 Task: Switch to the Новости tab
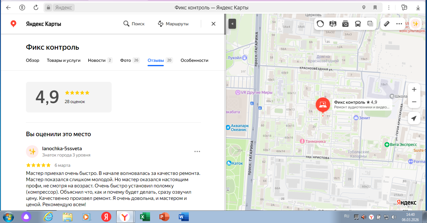point(100,60)
